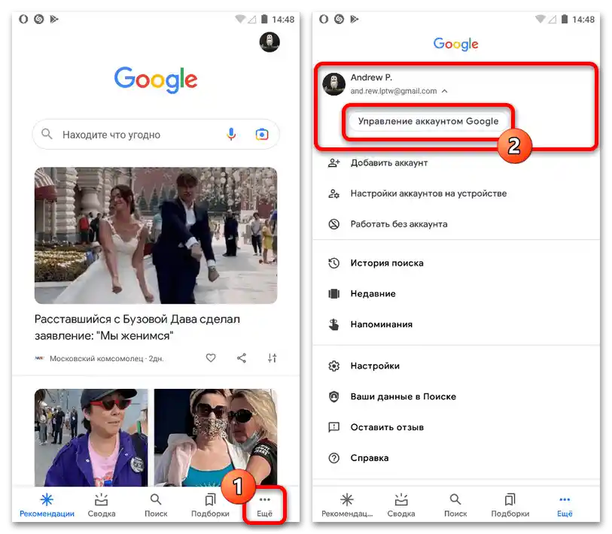612x534 pixels.
Task: Tap Wi-Fi icon in left status bar
Action: [240, 19]
